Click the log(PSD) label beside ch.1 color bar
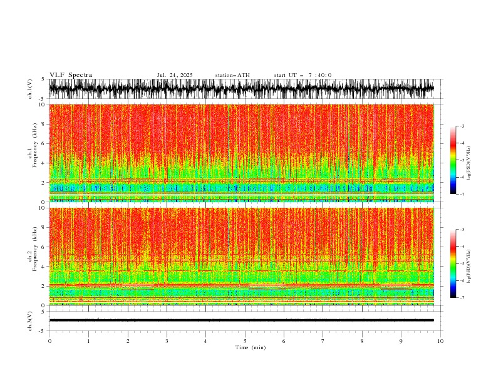The width and height of the screenshot is (496, 383). coord(469,163)
